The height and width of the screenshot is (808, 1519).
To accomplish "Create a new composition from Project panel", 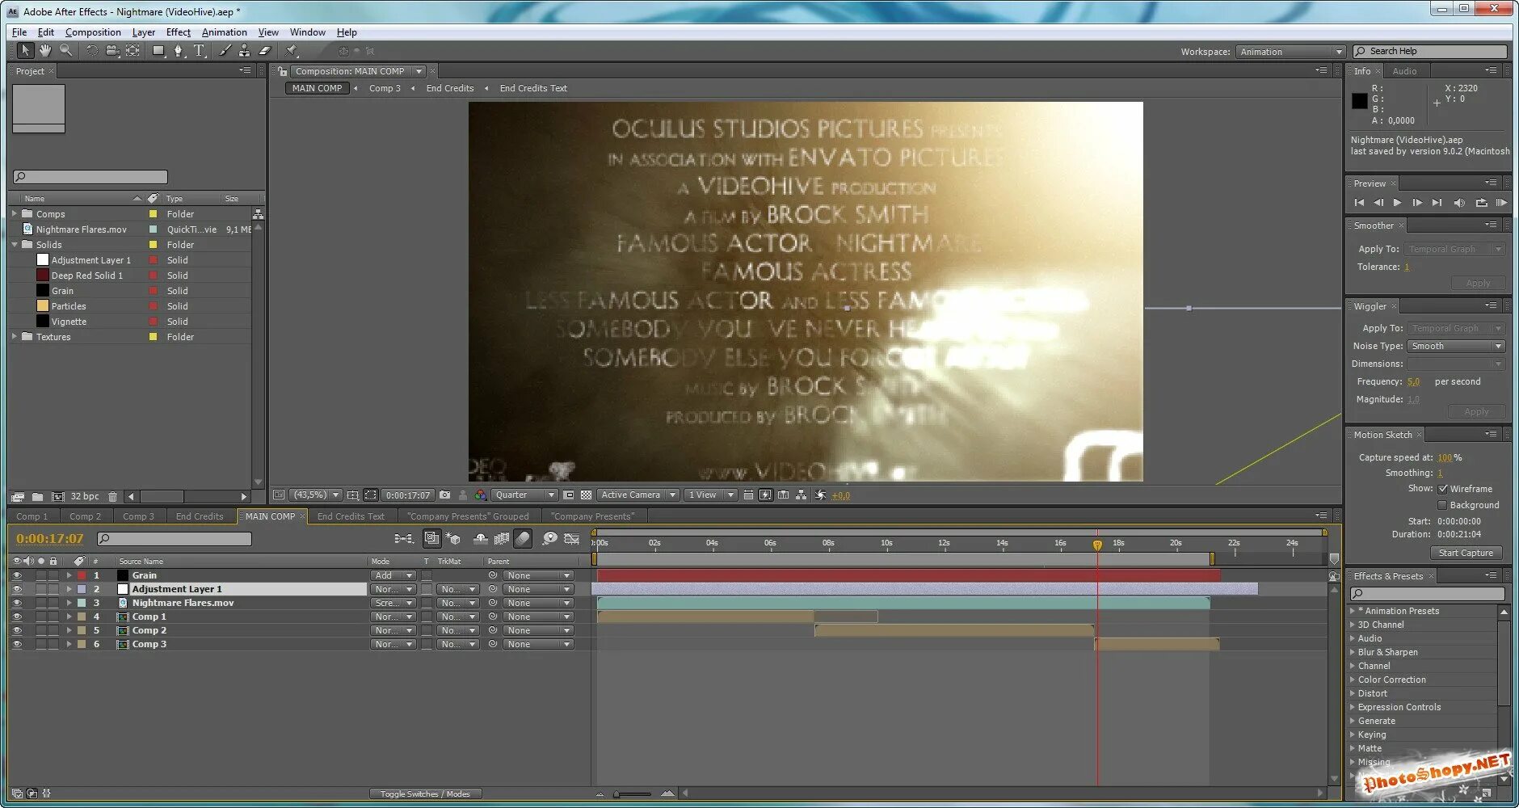I will pyautogui.click(x=57, y=496).
